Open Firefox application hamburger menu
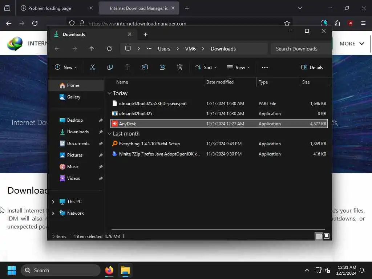Screen dimensions: 372x279 [x=363, y=23]
